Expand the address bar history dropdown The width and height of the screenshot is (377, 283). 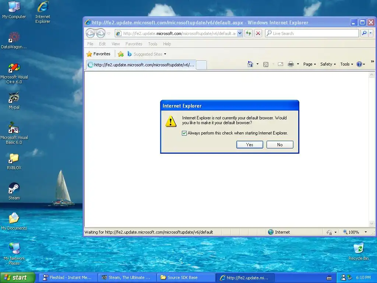(240, 34)
